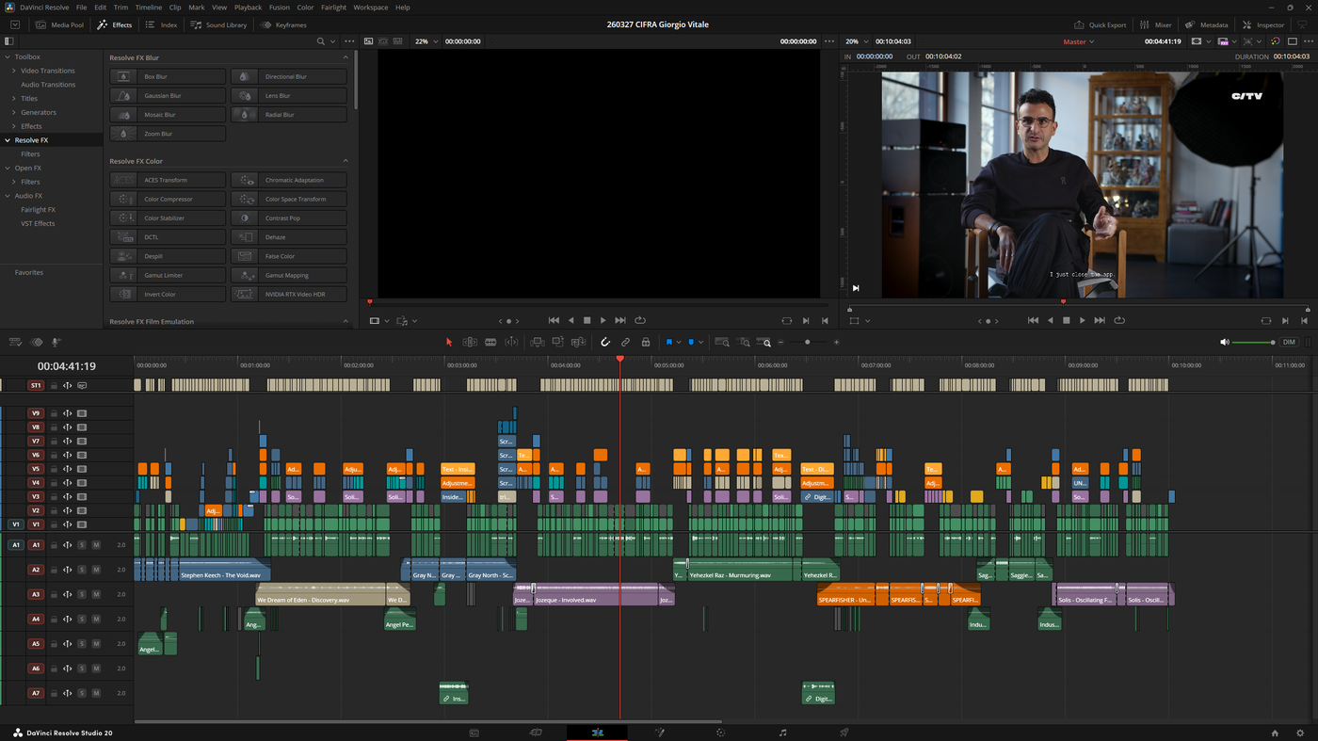Lock the A1 audio track
1318x741 pixels.
[54, 545]
